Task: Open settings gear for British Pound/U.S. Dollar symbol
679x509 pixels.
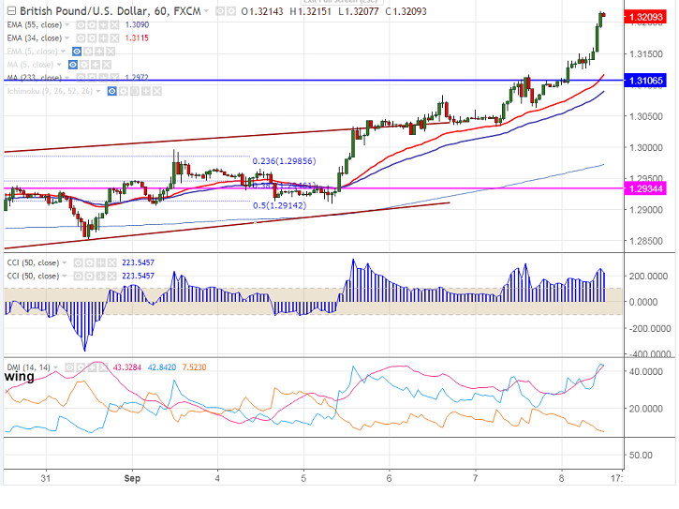Action: [231, 11]
